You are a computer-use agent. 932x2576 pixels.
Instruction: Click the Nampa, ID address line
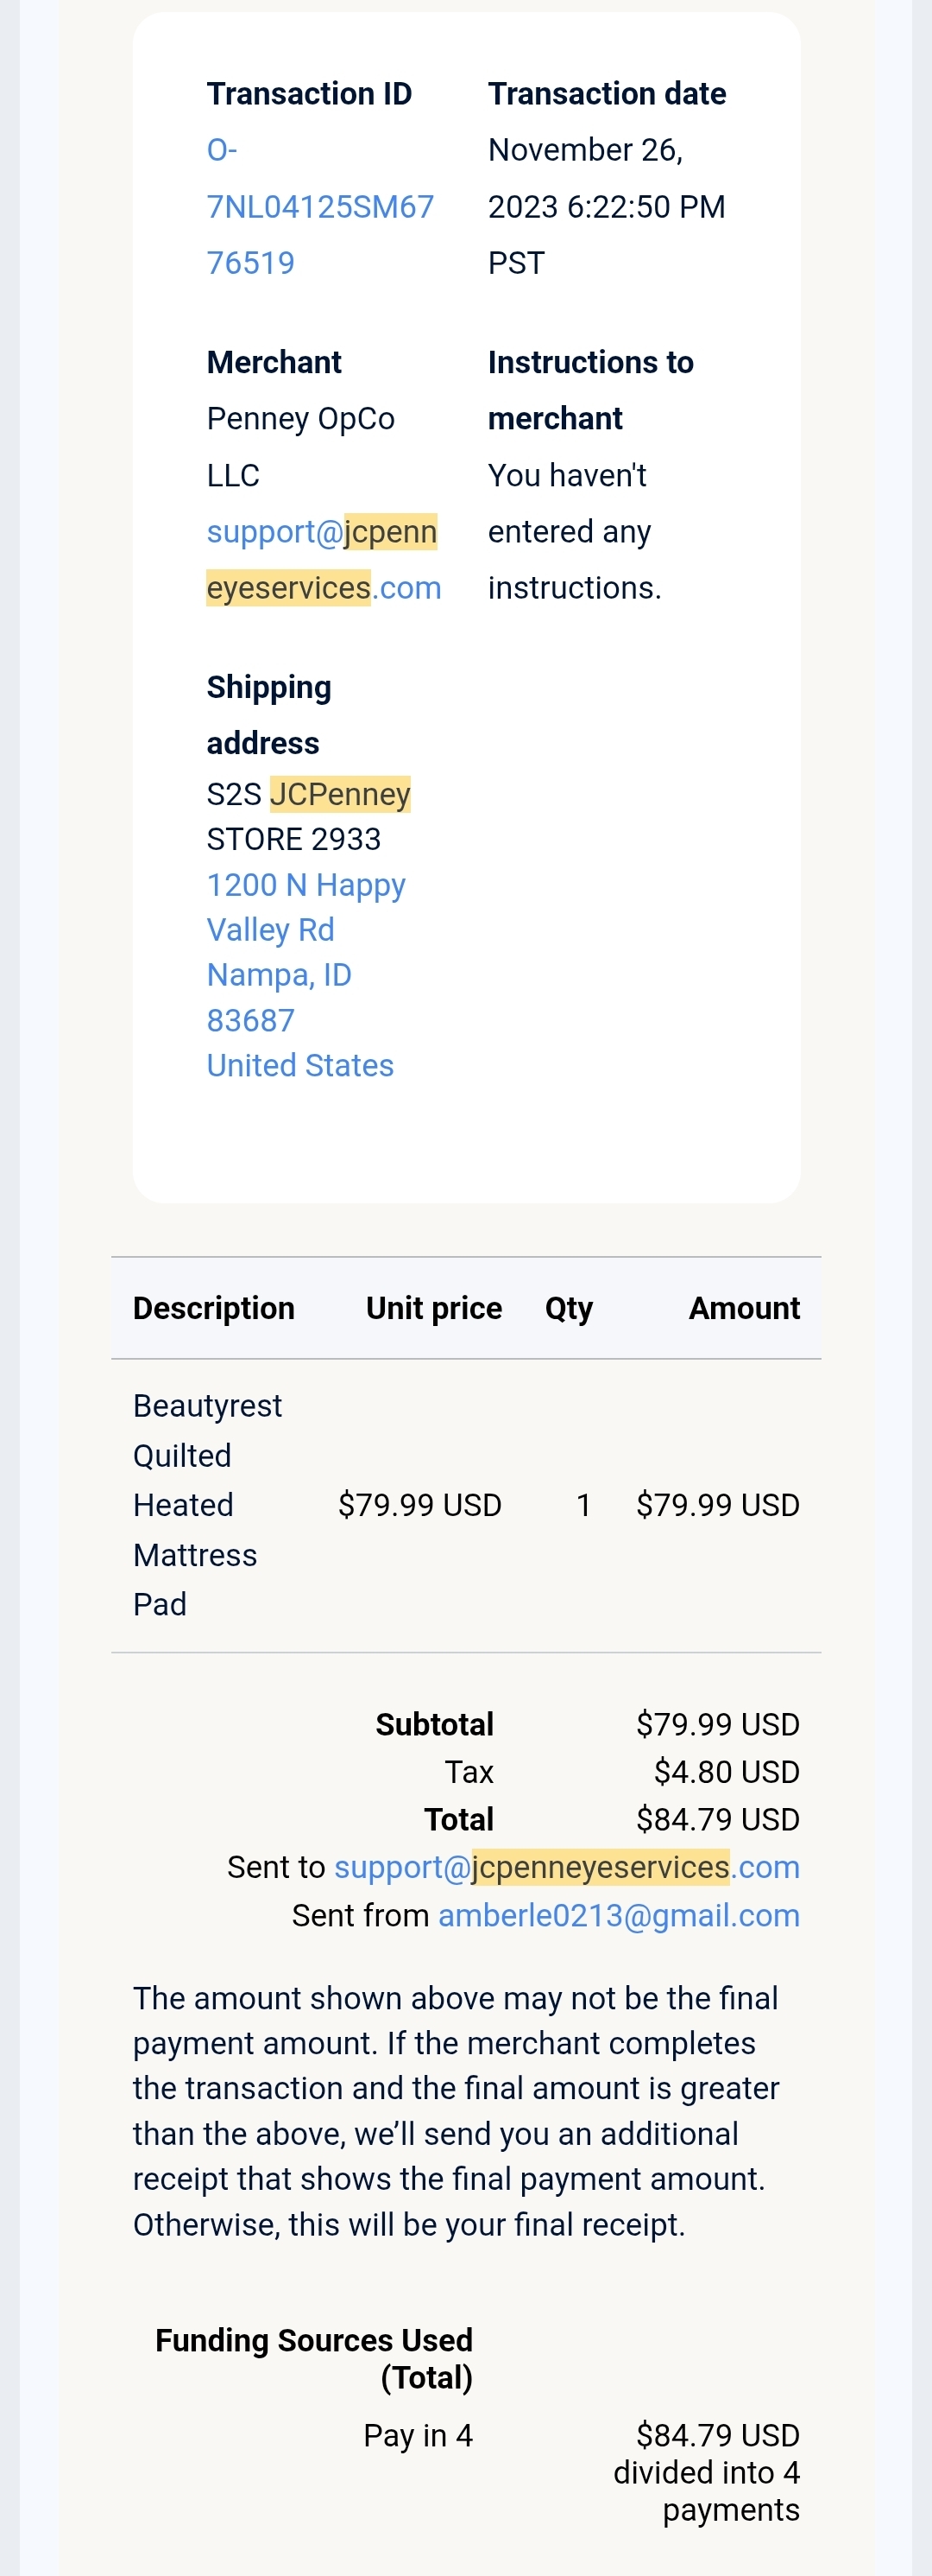279,975
